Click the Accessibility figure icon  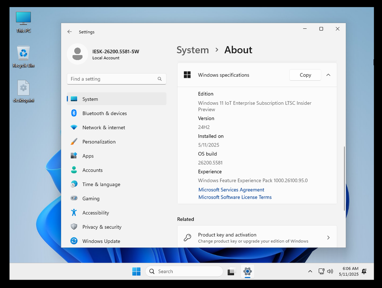coord(74,212)
